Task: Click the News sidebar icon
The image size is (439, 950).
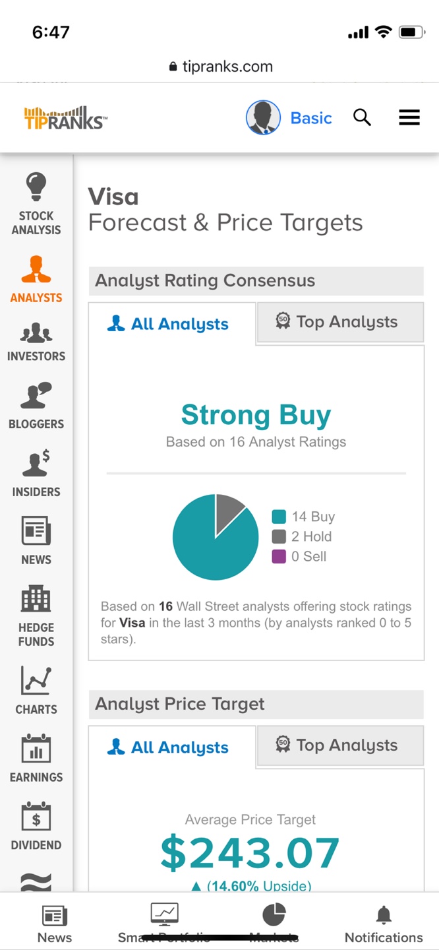Action: tap(36, 531)
